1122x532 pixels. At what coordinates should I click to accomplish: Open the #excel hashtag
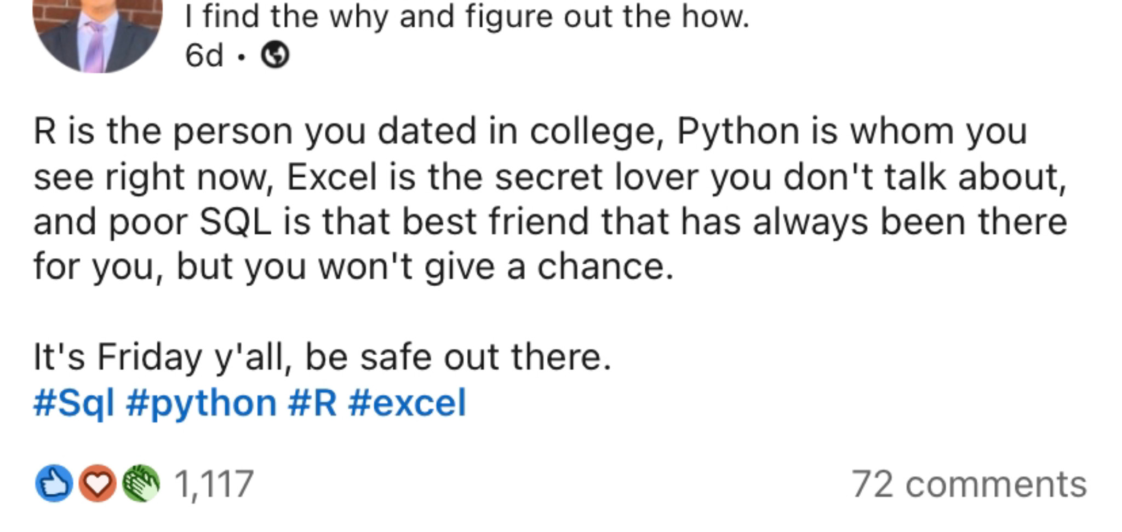coord(407,402)
